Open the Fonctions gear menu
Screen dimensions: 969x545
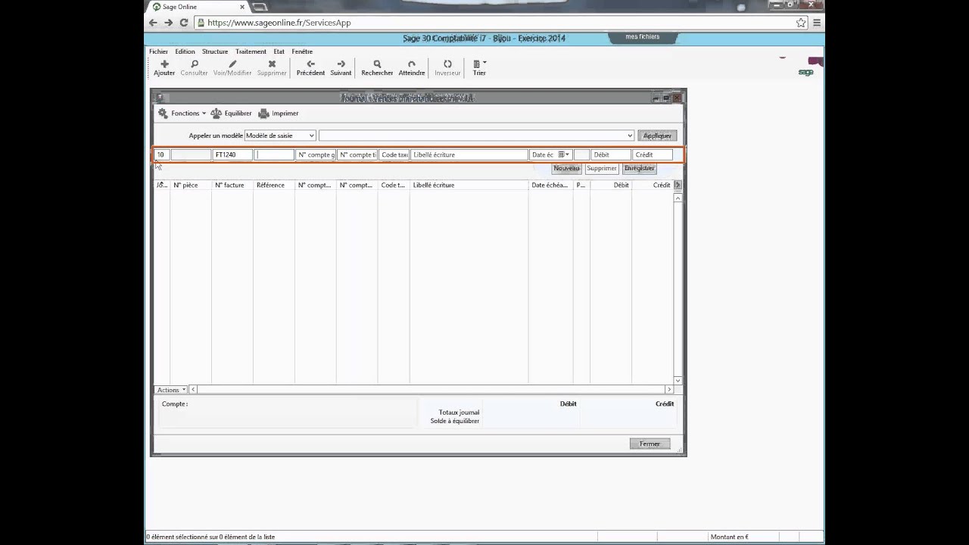click(x=182, y=114)
